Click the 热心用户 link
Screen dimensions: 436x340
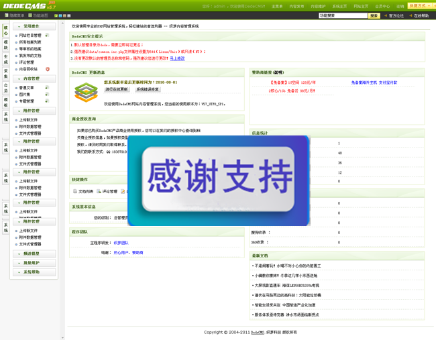[121, 253]
